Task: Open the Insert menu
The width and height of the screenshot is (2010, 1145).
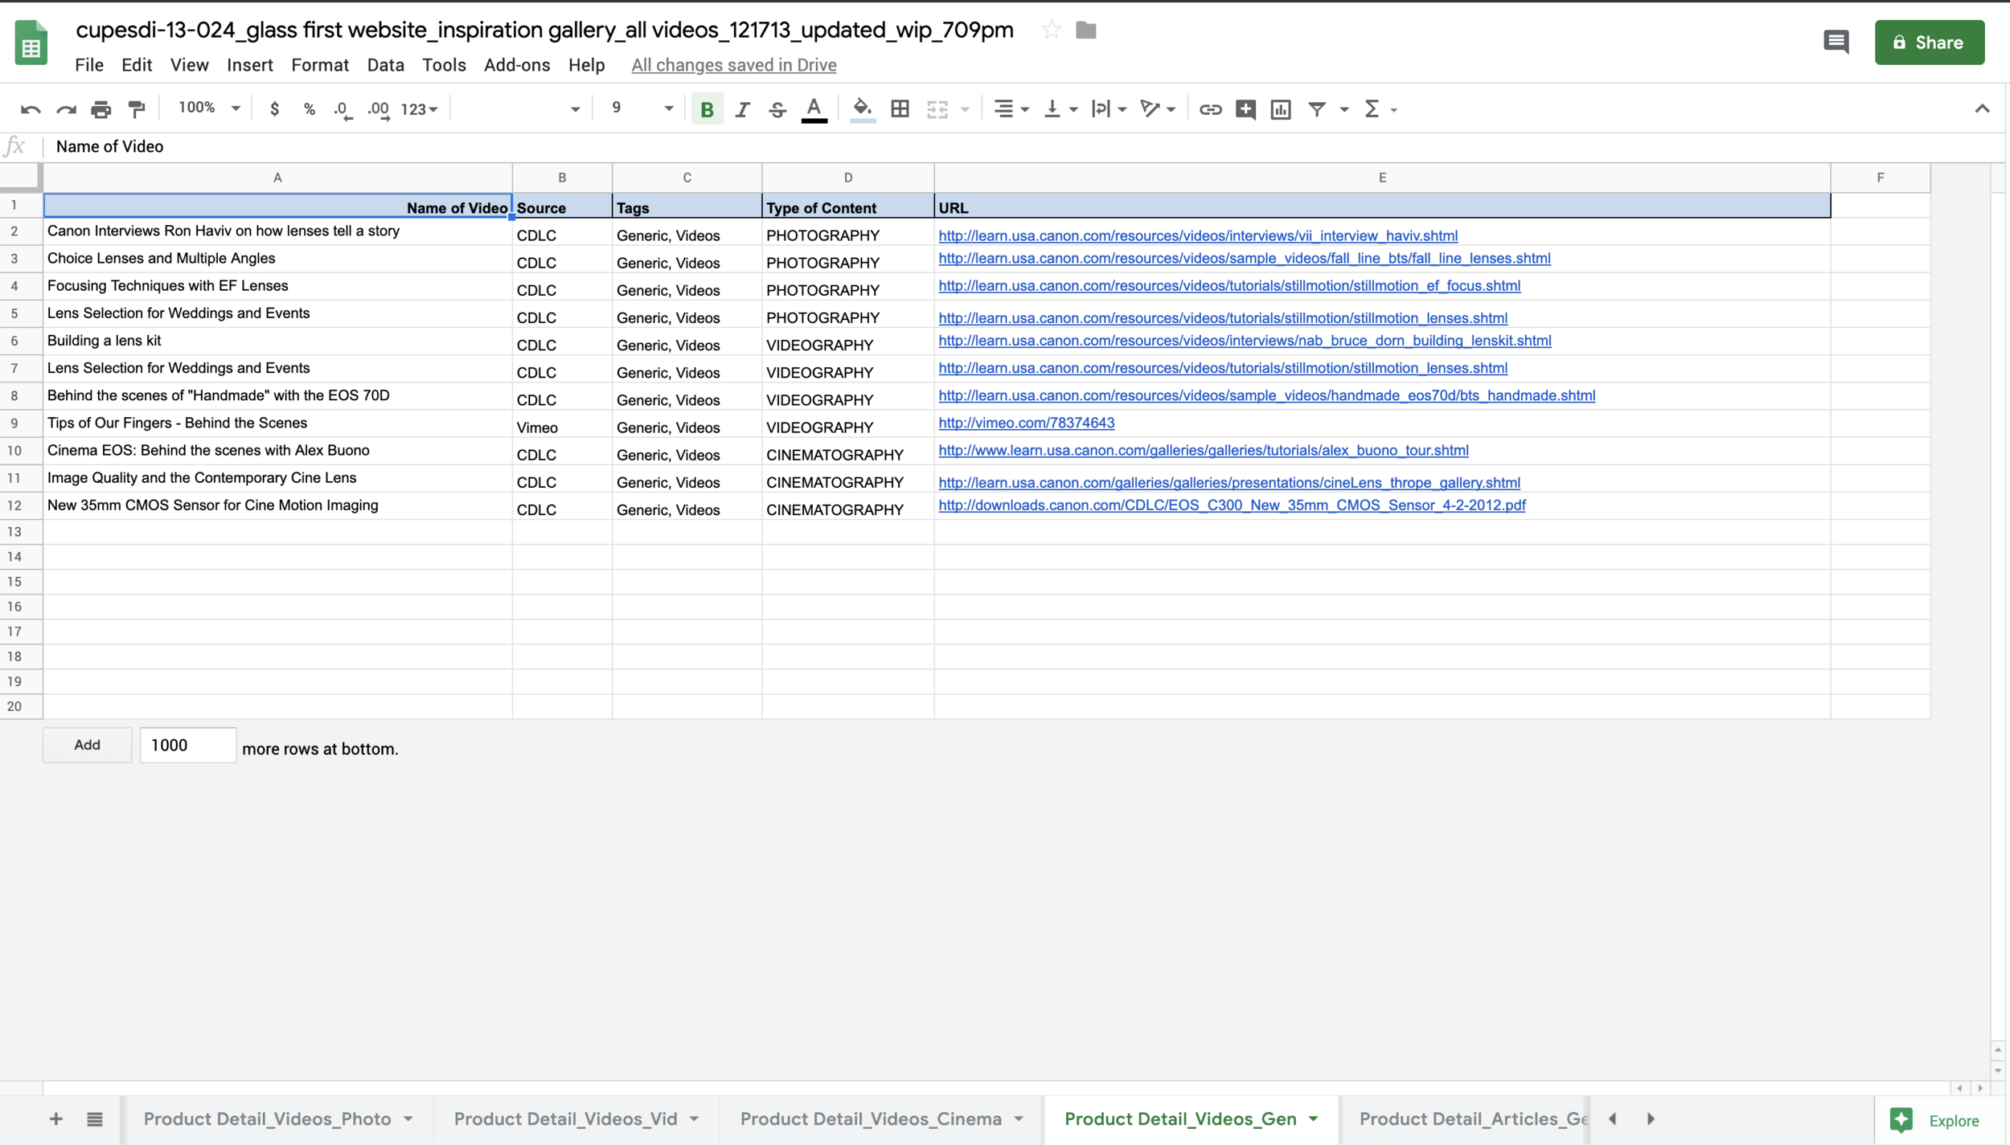Action: pyautogui.click(x=250, y=65)
